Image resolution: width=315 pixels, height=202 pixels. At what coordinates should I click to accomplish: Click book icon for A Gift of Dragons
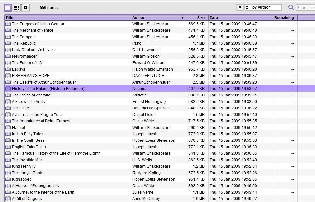(8, 199)
